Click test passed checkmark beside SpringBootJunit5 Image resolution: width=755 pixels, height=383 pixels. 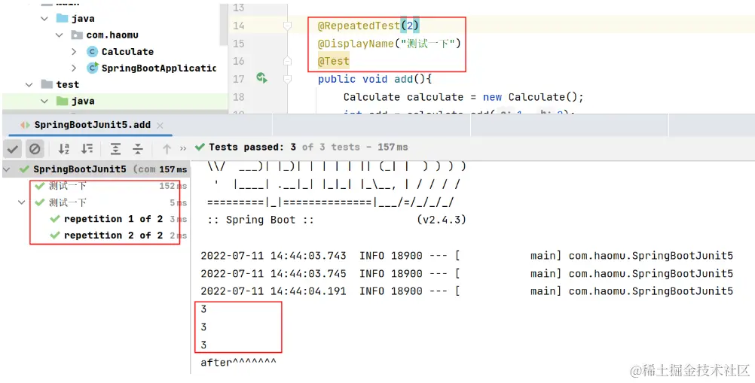point(24,169)
